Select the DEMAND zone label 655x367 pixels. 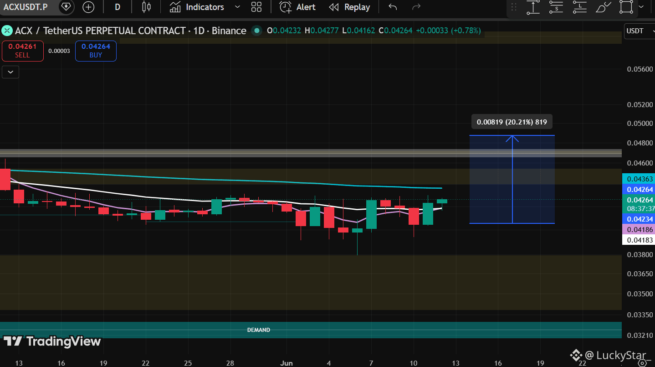[258, 330]
